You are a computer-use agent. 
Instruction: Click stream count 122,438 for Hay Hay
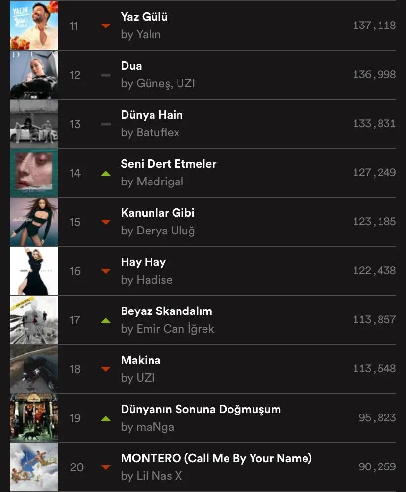(x=374, y=270)
